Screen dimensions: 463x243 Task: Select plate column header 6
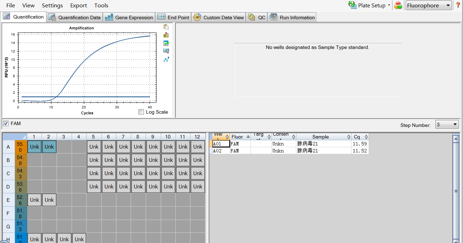[x=109, y=137]
